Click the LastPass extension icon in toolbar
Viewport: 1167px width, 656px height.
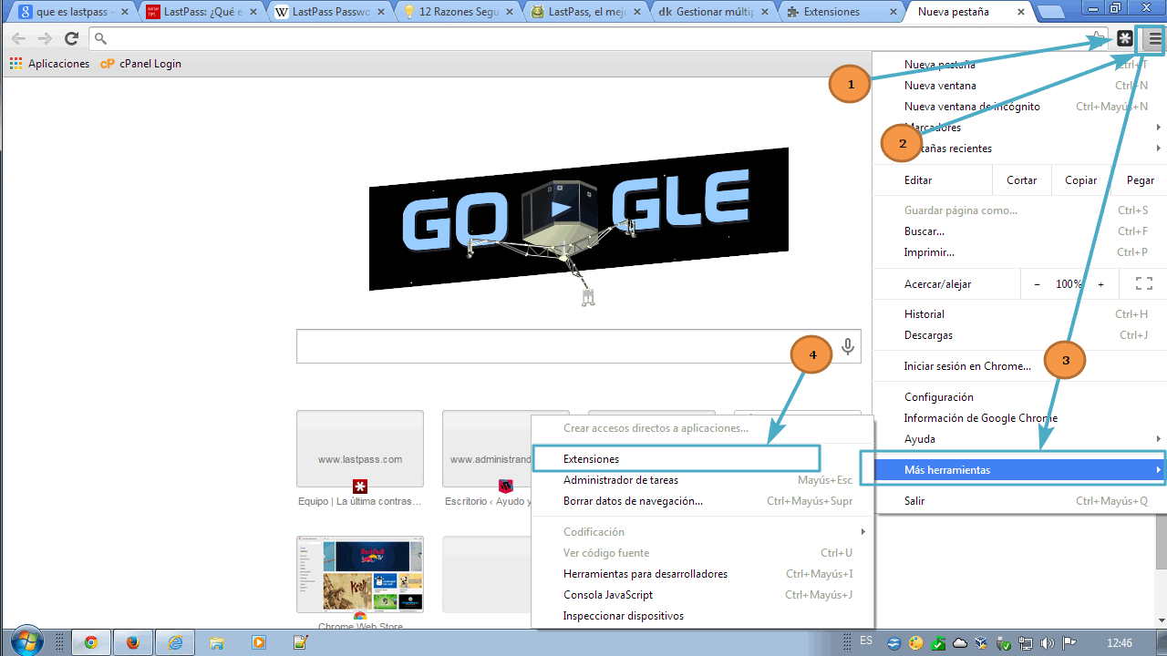point(1125,39)
